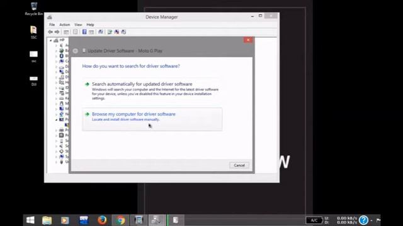Image resolution: width=403 pixels, height=226 pixels.
Task: Click the Properties sheet toolbar icon
Action: pyautogui.click(x=76, y=32)
